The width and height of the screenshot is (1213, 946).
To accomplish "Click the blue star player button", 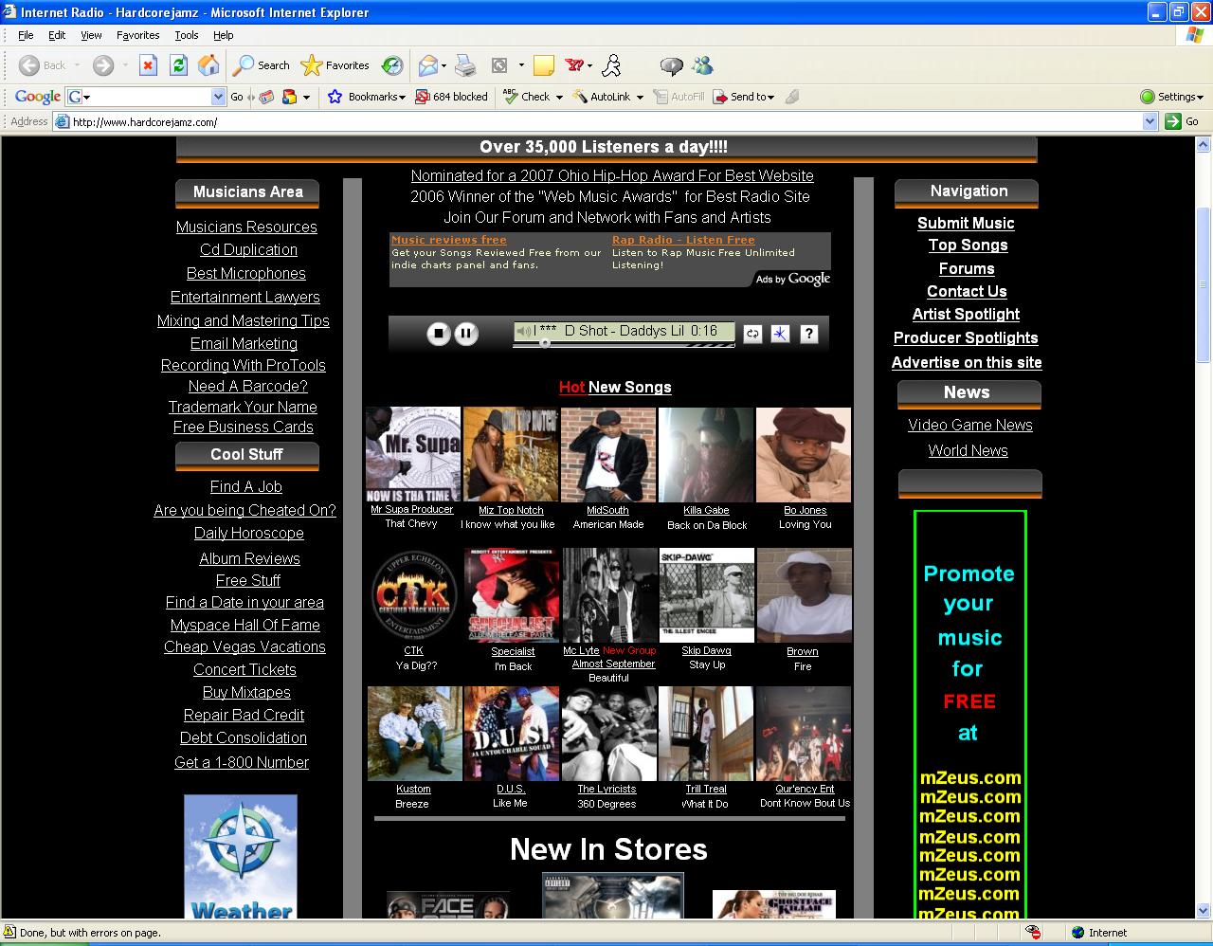I will coord(780,334).
